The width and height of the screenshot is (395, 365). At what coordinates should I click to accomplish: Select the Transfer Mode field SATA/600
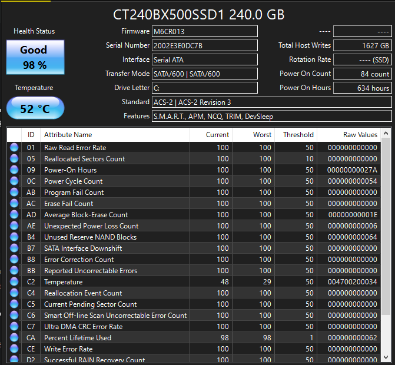click(x=204, y=74)
